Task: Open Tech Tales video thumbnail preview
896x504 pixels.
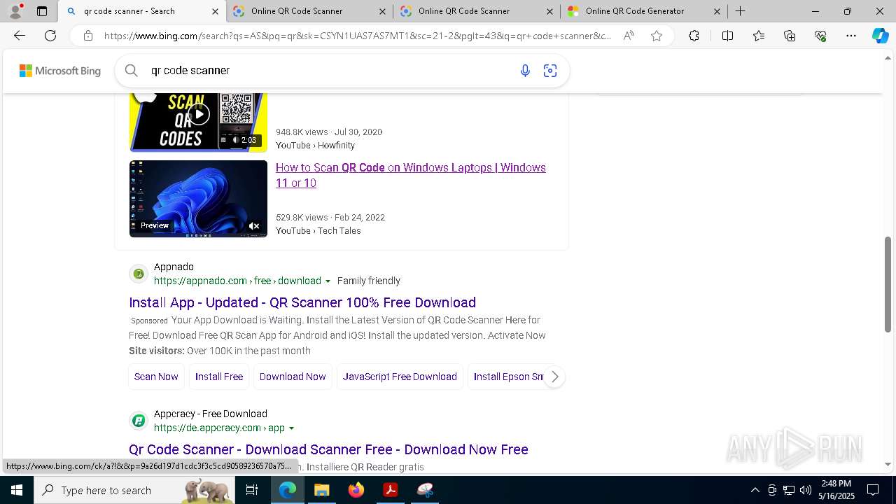Action: point(198,199)
